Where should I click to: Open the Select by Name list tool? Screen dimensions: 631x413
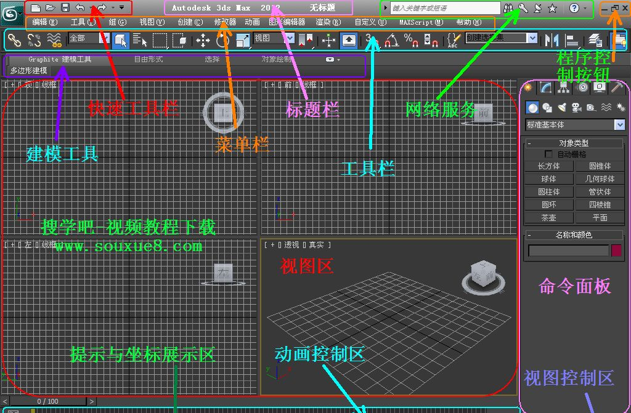140,40
